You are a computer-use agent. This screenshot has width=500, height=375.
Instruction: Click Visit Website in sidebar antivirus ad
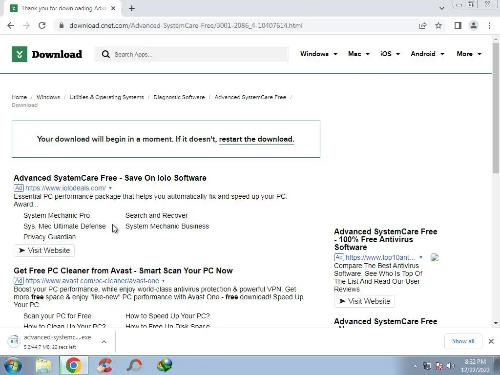(364, 301)
